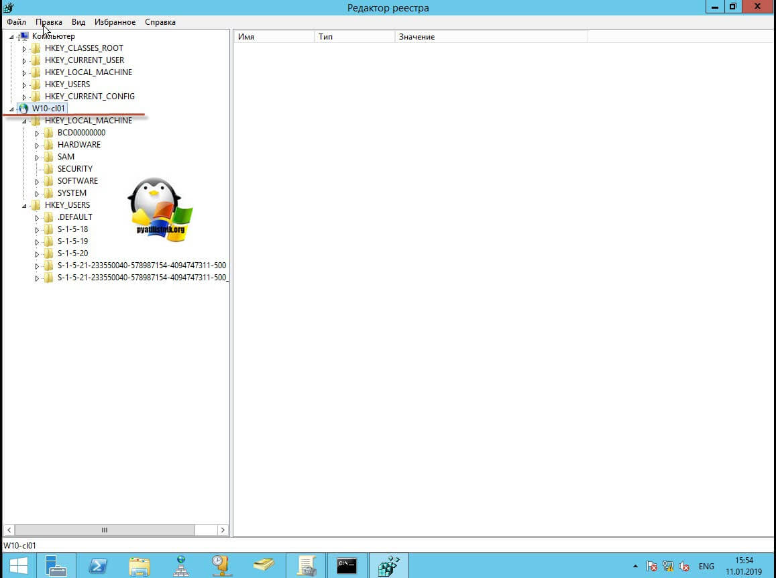Select the HKEY_CURRENT_CONFIG key
The height and width of the screenshot is (578, 776).
(89, 97)
